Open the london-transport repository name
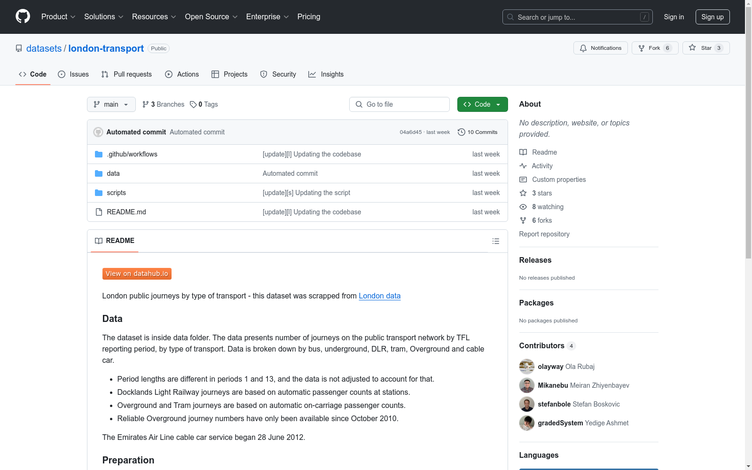The height and width of the screenshot is (470, 752). point(106,48)
